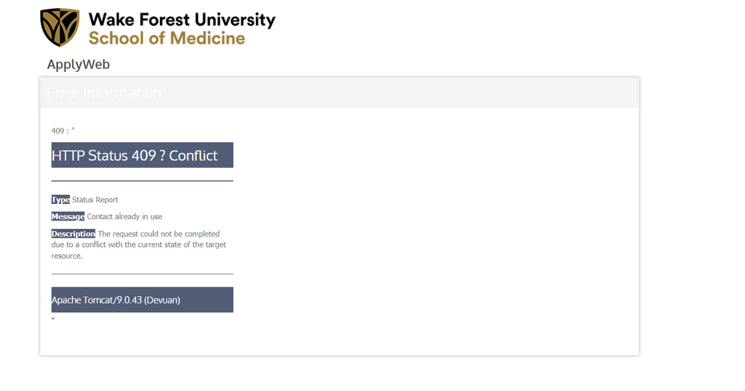The image size is (745, 391).
Task: Click the Wake Forest University title text
Action: pyautogui.click(x=182, y=20)
